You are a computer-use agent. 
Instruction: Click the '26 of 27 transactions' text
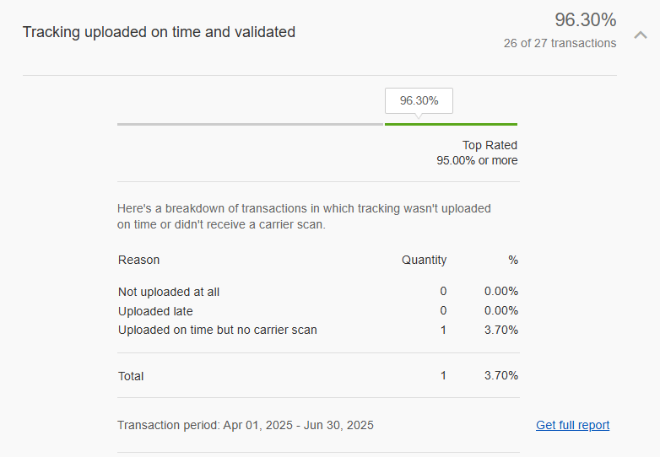point(560,43)
